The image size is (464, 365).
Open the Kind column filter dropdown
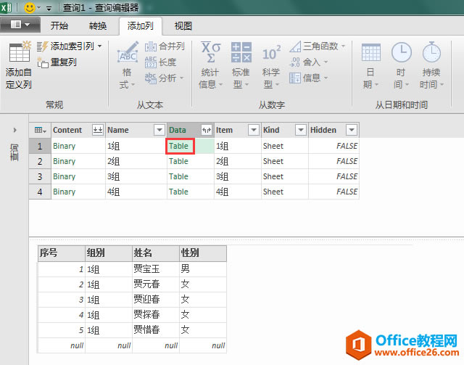(x=301, y=130)
